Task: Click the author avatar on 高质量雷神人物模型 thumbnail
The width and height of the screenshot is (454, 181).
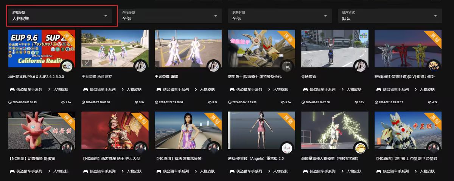Action: [x=361, y=148]
